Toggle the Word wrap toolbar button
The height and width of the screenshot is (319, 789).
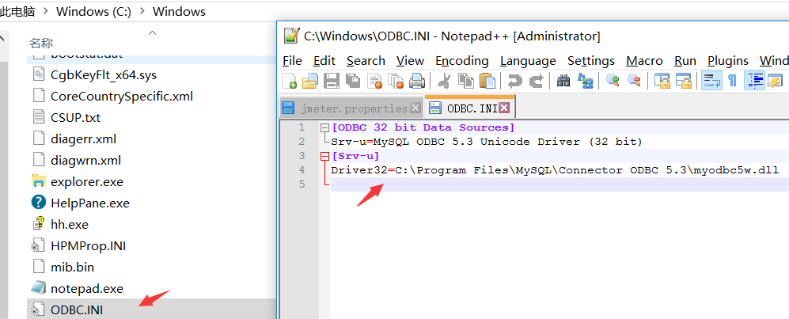pyautogui.click(x=711, y=80)
